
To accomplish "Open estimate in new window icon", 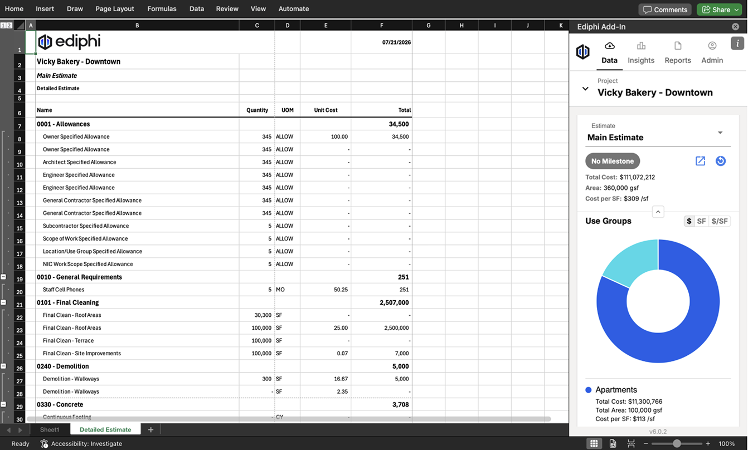I will pyautogui.click(x=700, y=161).
